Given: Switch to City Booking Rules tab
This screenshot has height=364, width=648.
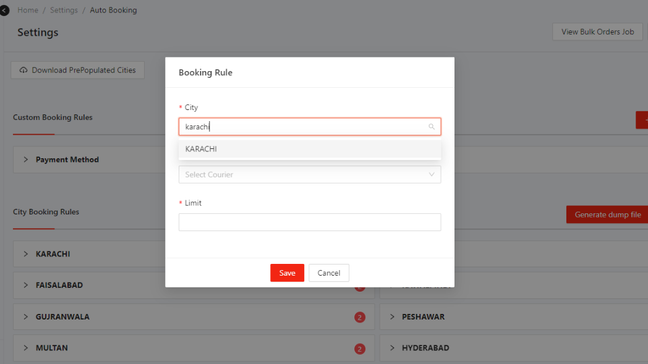Looking at the screenshot, I should 46,212.
